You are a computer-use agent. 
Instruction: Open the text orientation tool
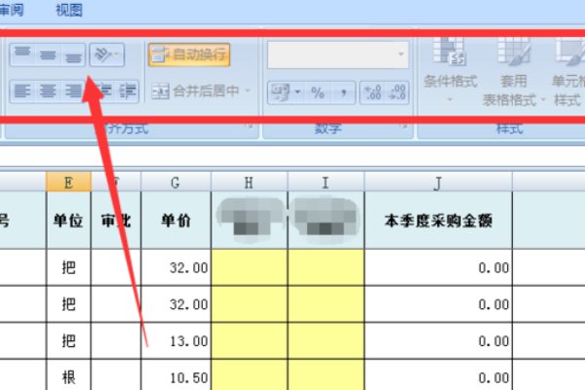(106, 55)
